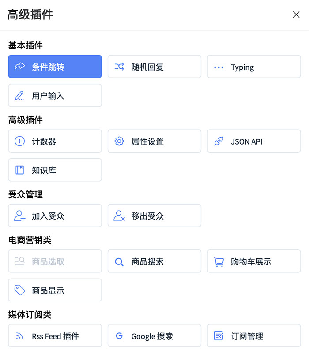Viewport: 309px width, 361px height.
Task: Click the magnifier icon for 商品搜索
Action: (119, 262)
